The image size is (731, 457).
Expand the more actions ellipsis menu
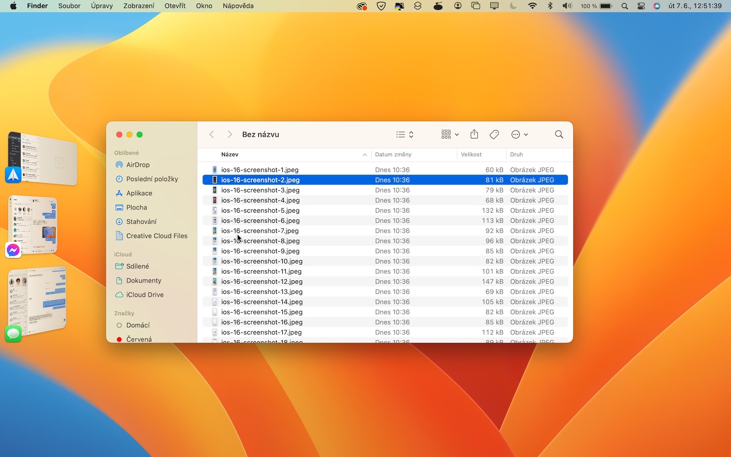tap(519, 134)
